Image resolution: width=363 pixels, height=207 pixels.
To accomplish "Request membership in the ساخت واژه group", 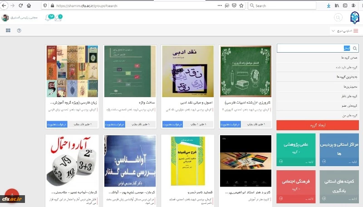I will [x=114, y=124].
